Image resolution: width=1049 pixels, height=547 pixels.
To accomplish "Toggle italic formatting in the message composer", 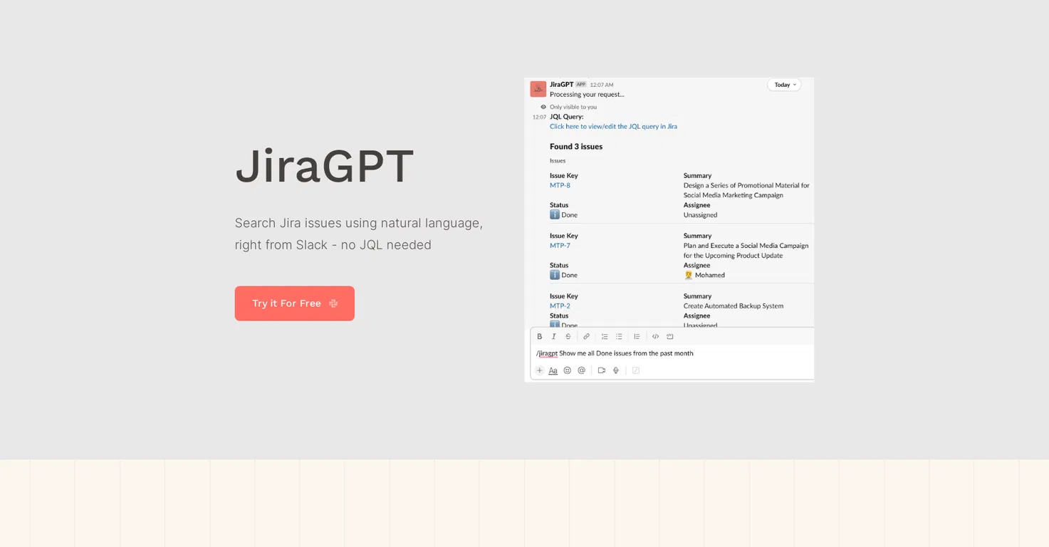I will [553, 337].
